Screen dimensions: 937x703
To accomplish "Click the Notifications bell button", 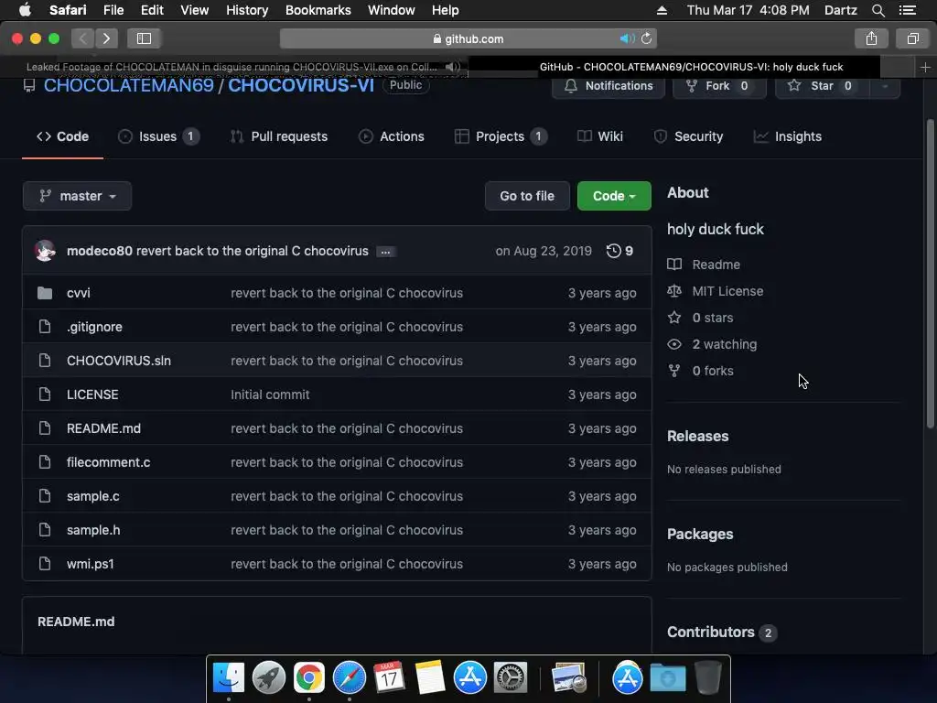I will click(x=609, y=85).
